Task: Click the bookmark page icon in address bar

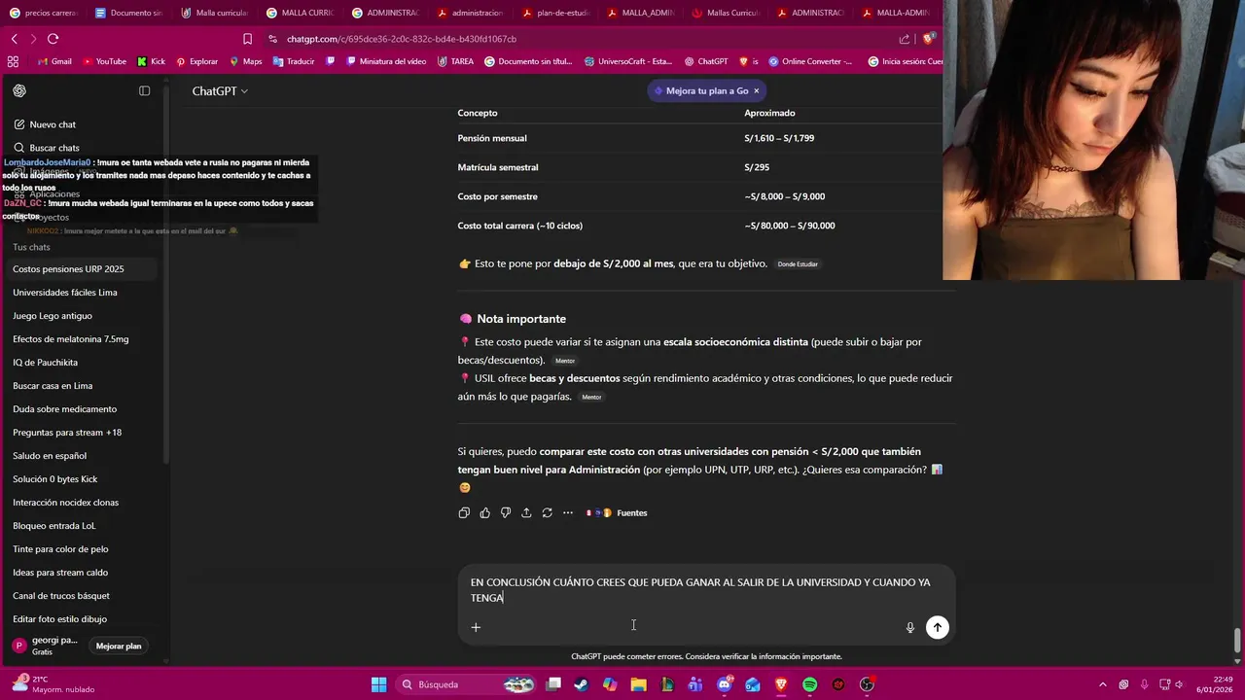Action: (x=247, y=39)
